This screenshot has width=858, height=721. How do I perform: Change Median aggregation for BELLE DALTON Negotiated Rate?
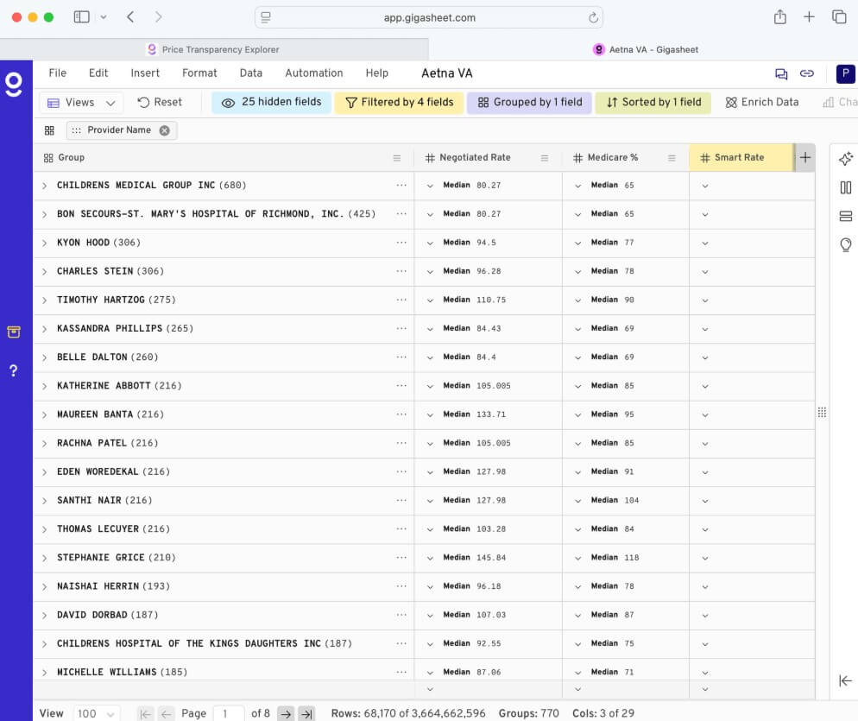tap(430, 357)
